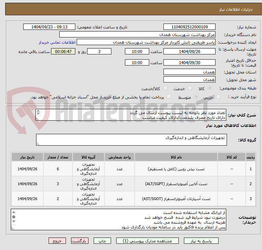Image resolution: width=262 pixels, height=250 pixels.
Task: Click the استان محل تحویل field
Action: (x=189, y=72)
